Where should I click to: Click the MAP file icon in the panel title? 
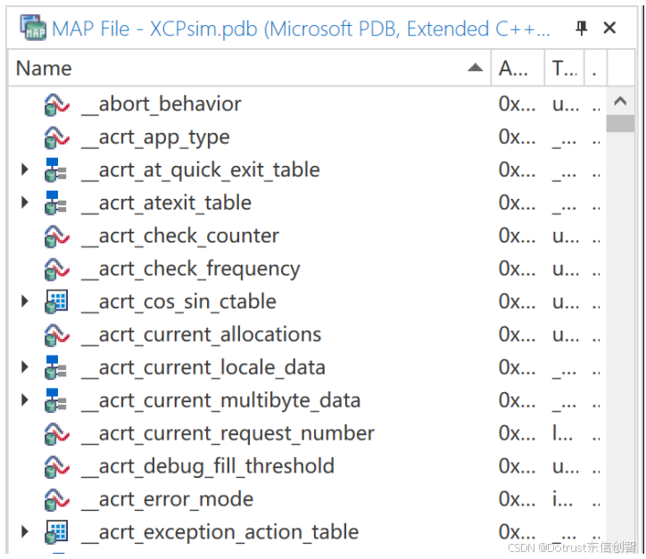coord(33,28)
